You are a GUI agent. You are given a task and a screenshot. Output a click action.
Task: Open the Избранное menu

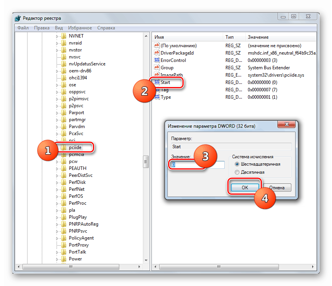(x=80, y=27)
